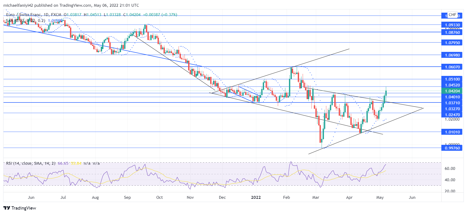467x214 pixels.
Task: Click the TradingView logo icon
Action: (x=7, y=208)
